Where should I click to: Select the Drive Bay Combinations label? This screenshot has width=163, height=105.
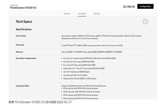(x=26, y=58)
